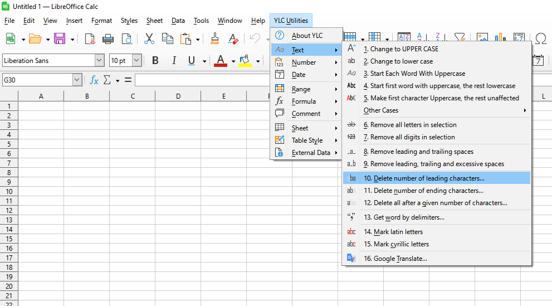Click the column B header
Image resolution: width=552 pixels, height=306 pixels.
(x=87, y=96)
